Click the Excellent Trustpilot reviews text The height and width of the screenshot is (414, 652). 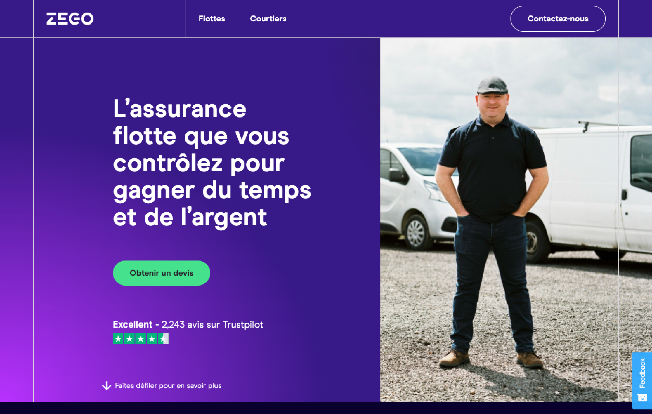188,324
